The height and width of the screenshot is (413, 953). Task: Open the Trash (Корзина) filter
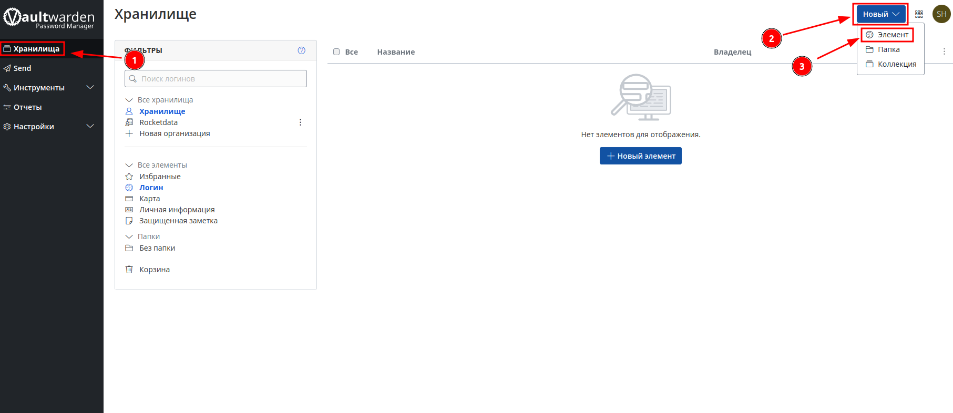point(154,270)
